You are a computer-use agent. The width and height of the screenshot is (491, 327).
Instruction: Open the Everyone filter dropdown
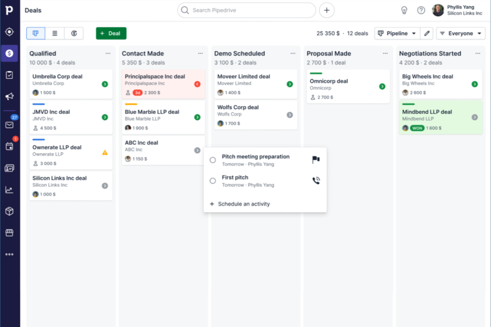460,33
